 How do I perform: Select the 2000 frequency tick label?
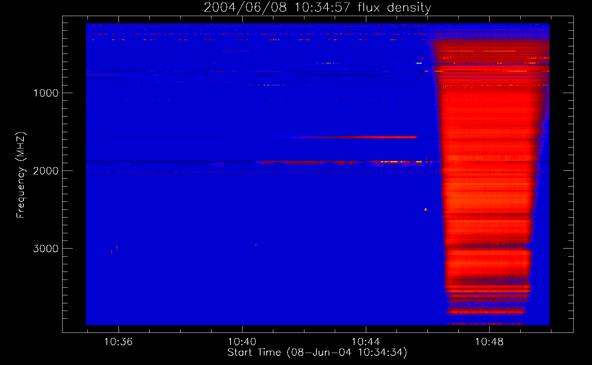coord(46,171)
